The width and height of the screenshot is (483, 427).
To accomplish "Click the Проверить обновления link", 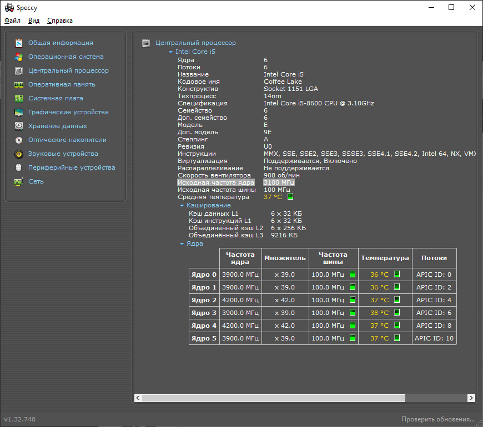I will click(x=438, y=419).
